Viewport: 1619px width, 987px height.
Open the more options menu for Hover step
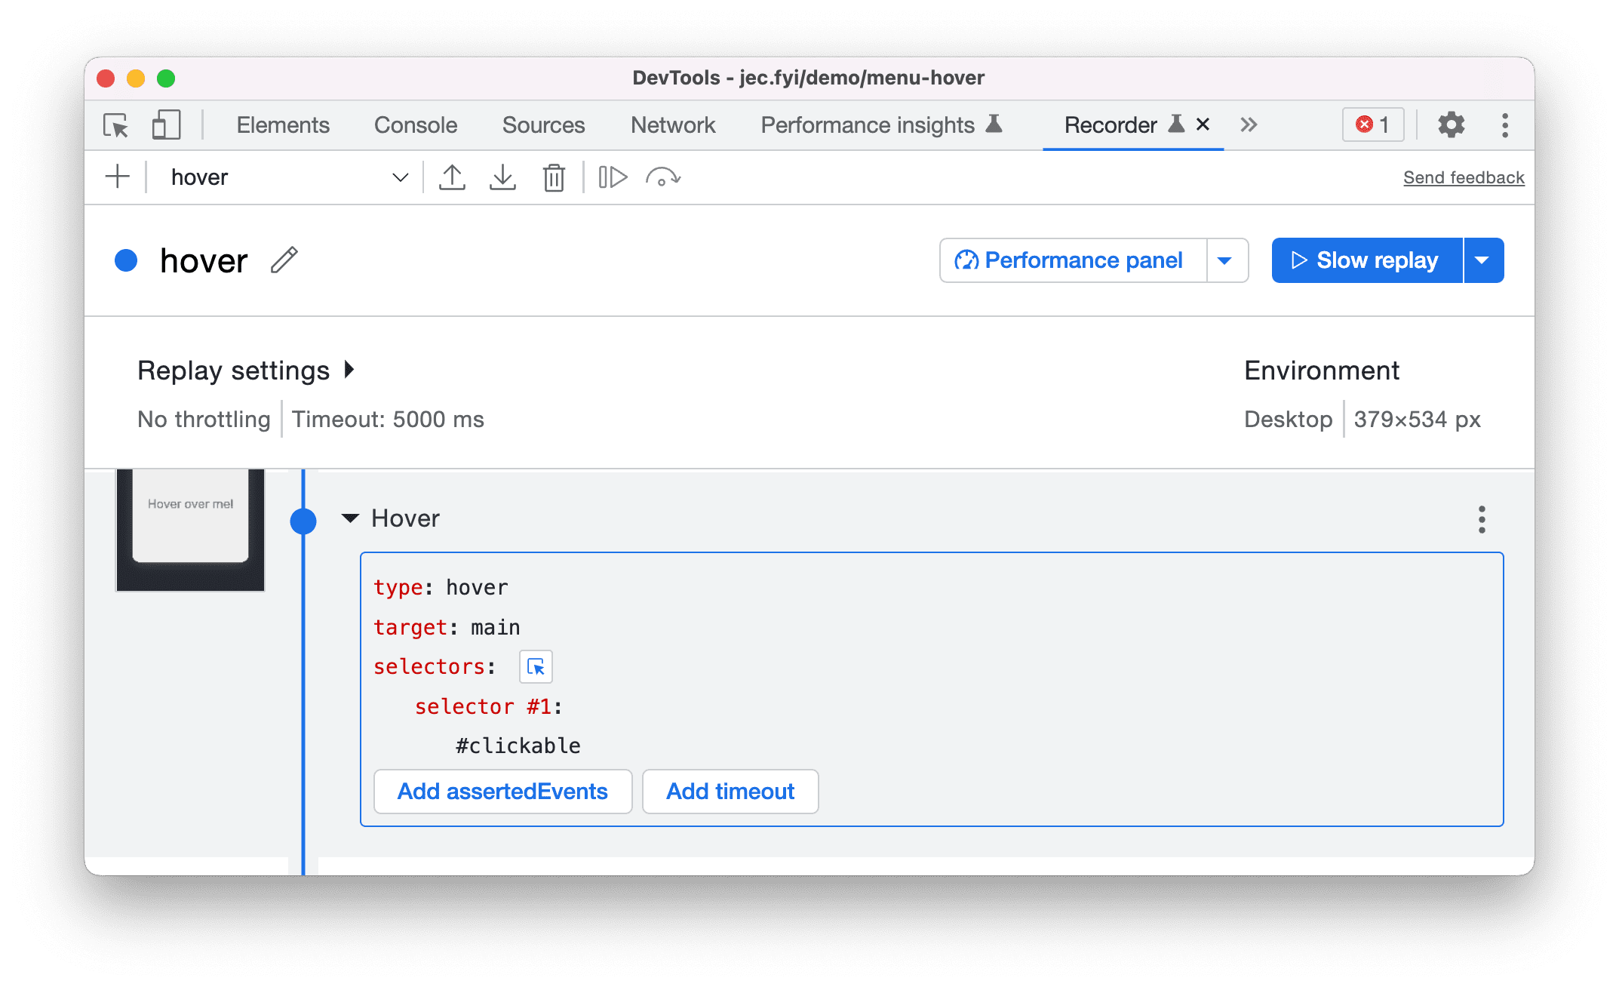(1482, 520)
